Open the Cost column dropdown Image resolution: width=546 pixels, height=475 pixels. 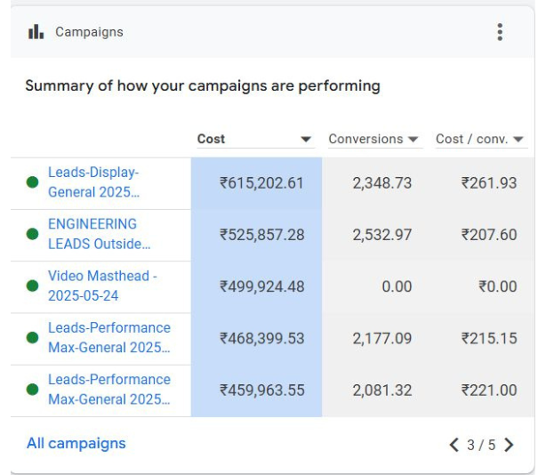pos(306,140)
